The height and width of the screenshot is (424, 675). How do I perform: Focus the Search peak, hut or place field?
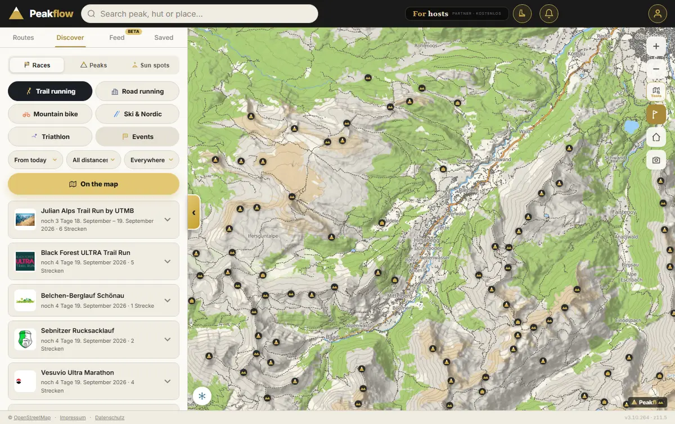(200, 14)
